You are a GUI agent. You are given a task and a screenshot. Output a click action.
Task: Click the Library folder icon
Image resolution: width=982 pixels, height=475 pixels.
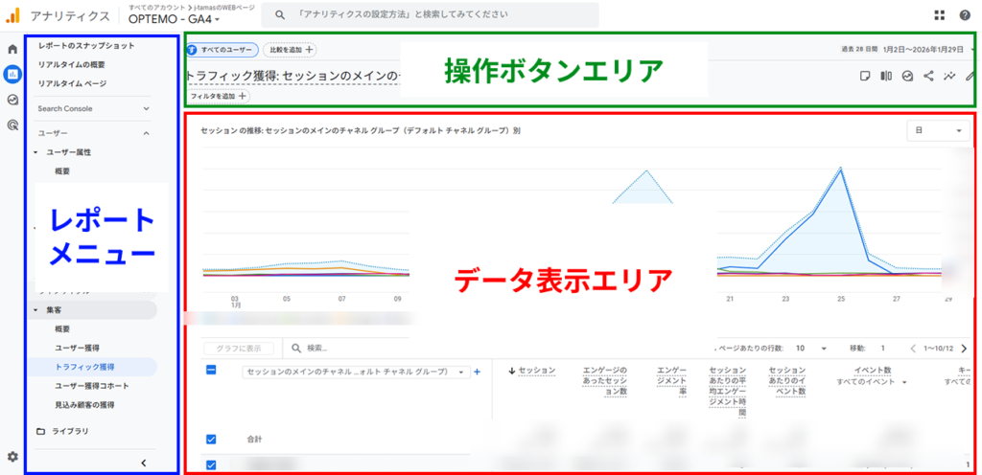click(x=40, y=431)
